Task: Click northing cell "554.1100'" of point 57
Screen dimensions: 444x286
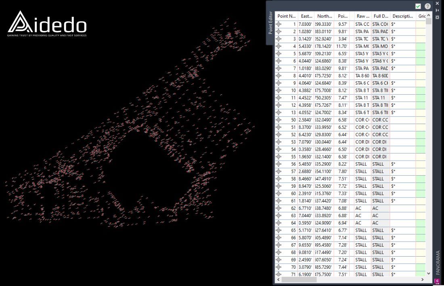Action: coord(325,171)
